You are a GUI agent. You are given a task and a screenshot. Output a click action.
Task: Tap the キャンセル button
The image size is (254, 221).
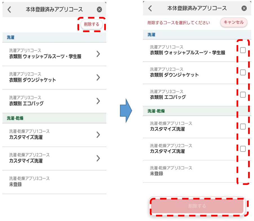pyautogui.click(x=234, y=22)
